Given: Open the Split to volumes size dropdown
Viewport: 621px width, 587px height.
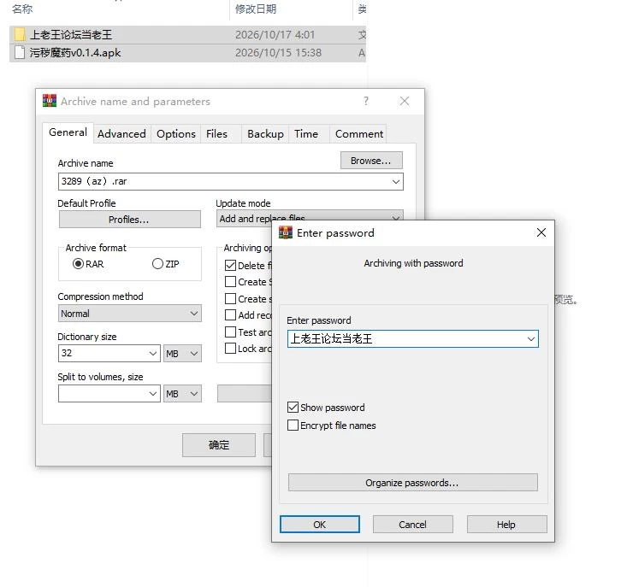Looking at the screenshot, I should [x=153, y=394].
